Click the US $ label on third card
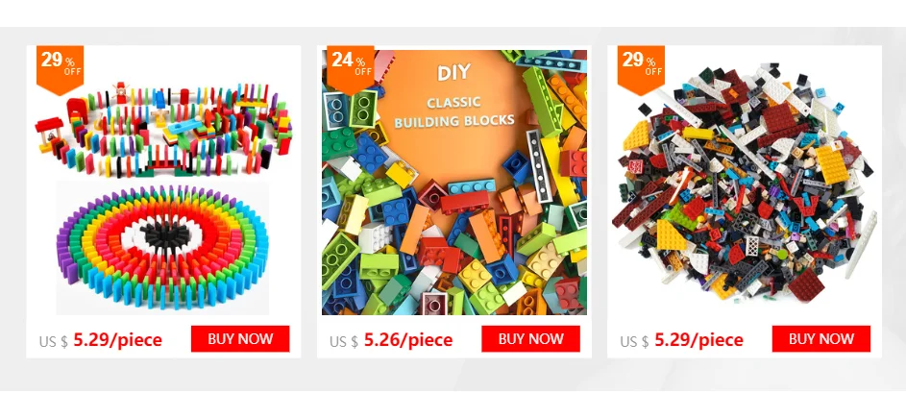 634,342
